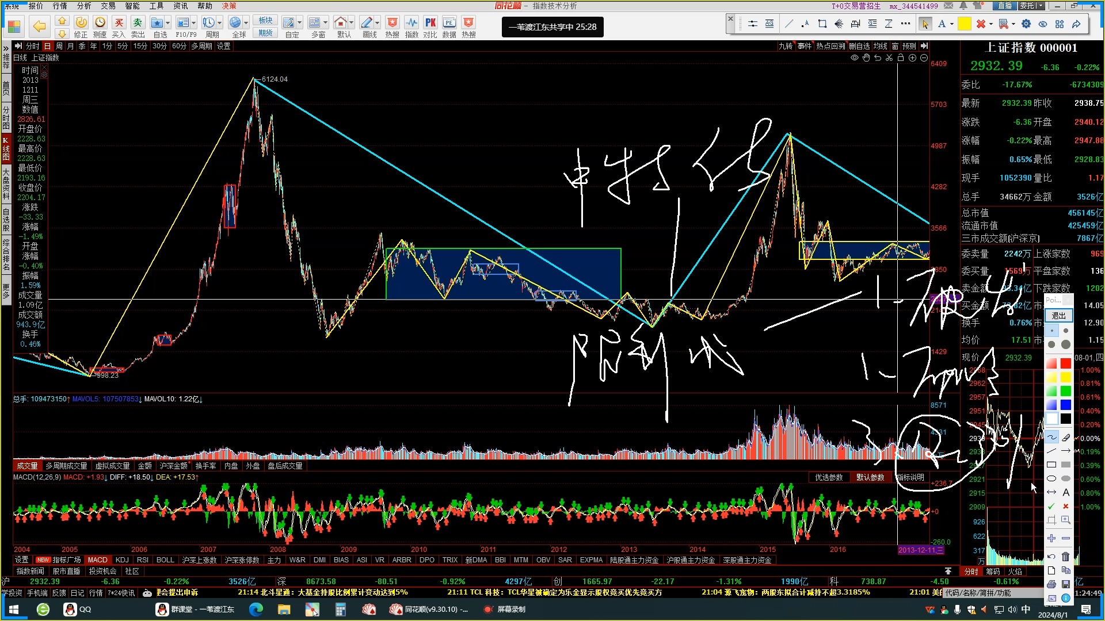The height and width of the screenshot is (621, 1105).
Task: Open dropdown arrow next to F10/F9
Action: [193, 23]
